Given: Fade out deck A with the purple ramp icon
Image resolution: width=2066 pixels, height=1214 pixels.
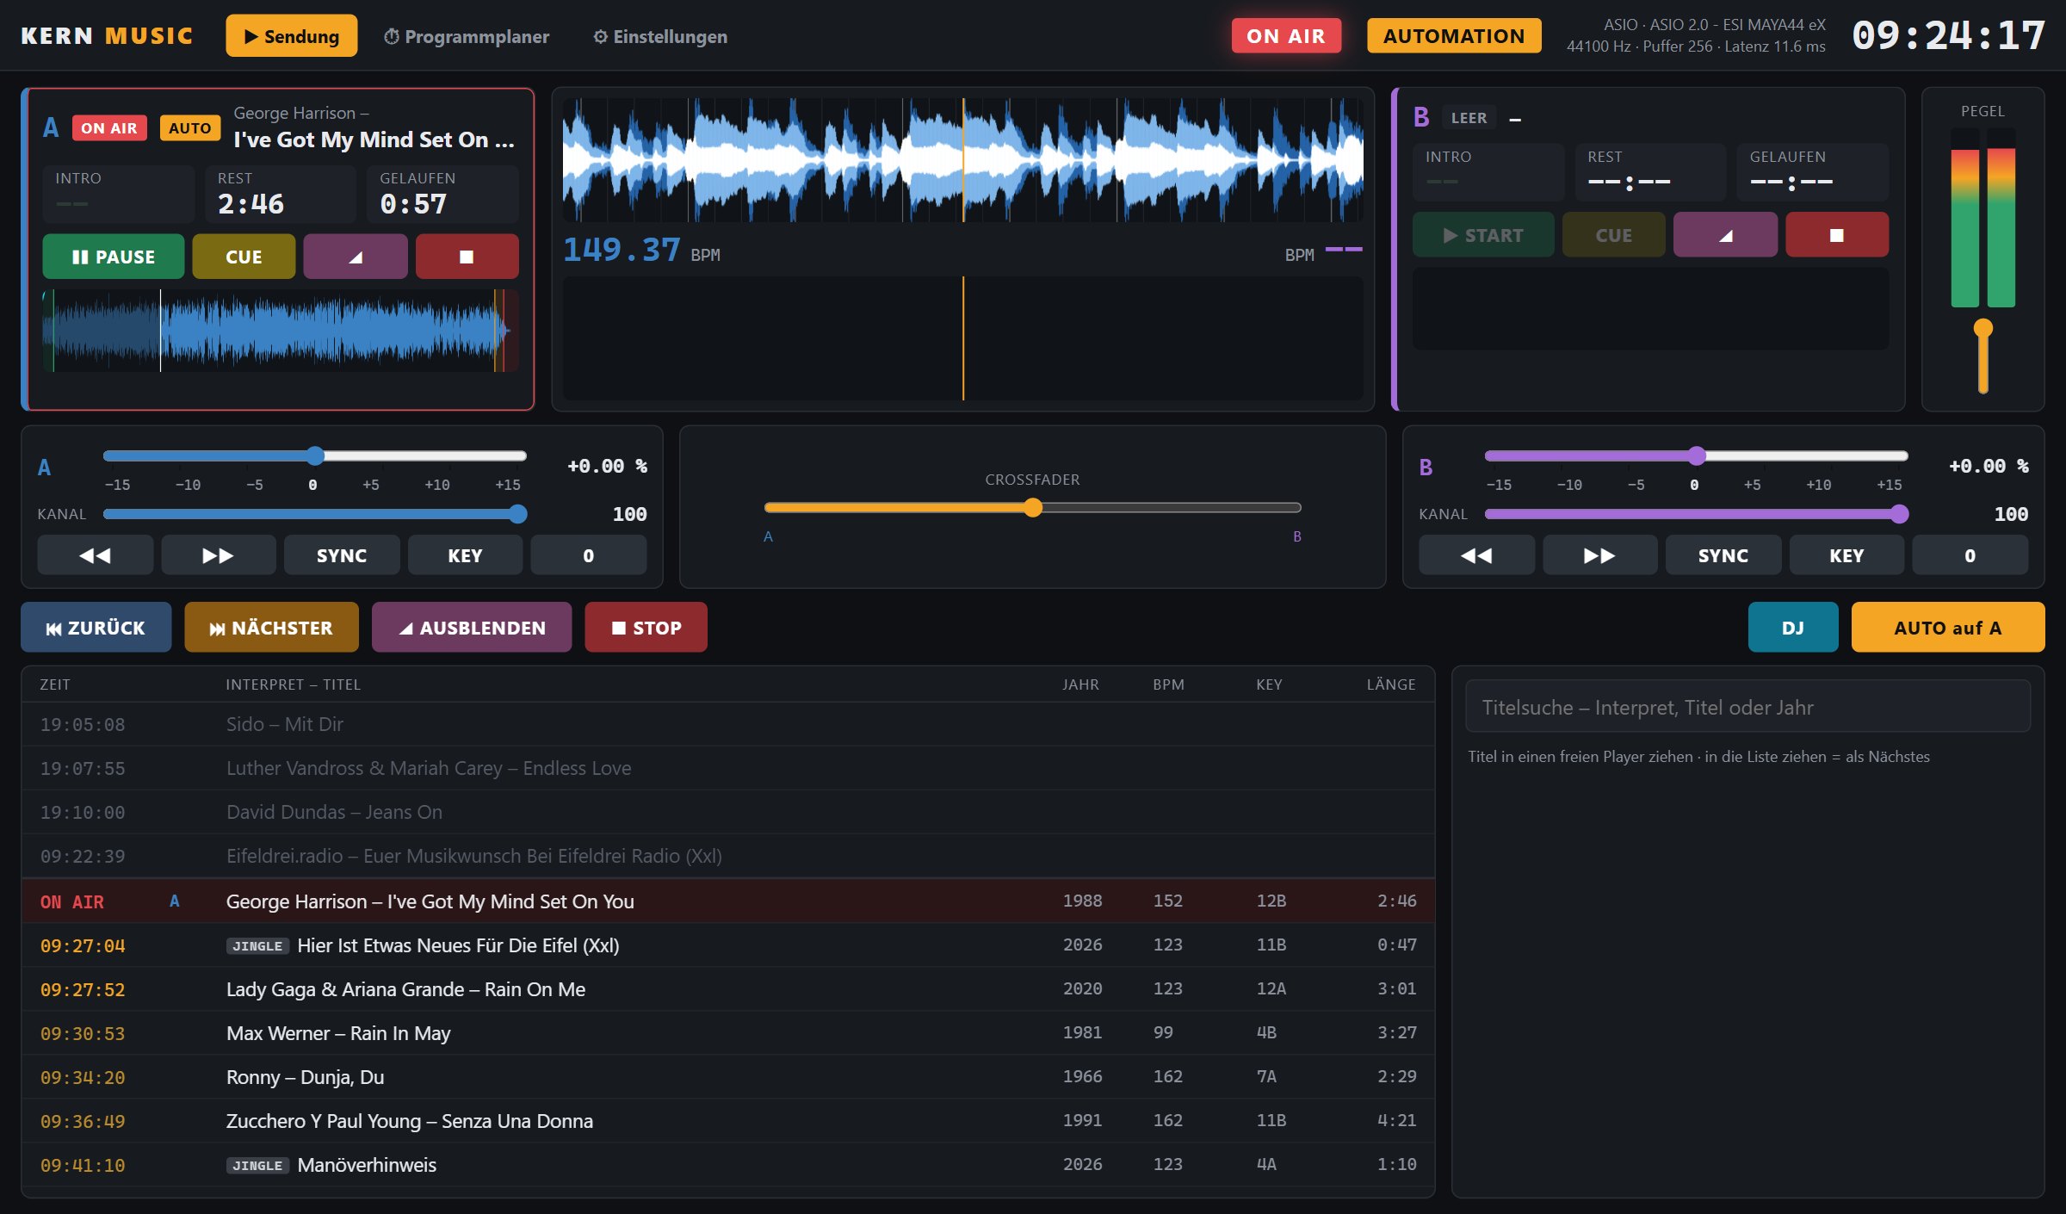Looking at the screenshot, I should pyautogui.click(x=356, y=257).
